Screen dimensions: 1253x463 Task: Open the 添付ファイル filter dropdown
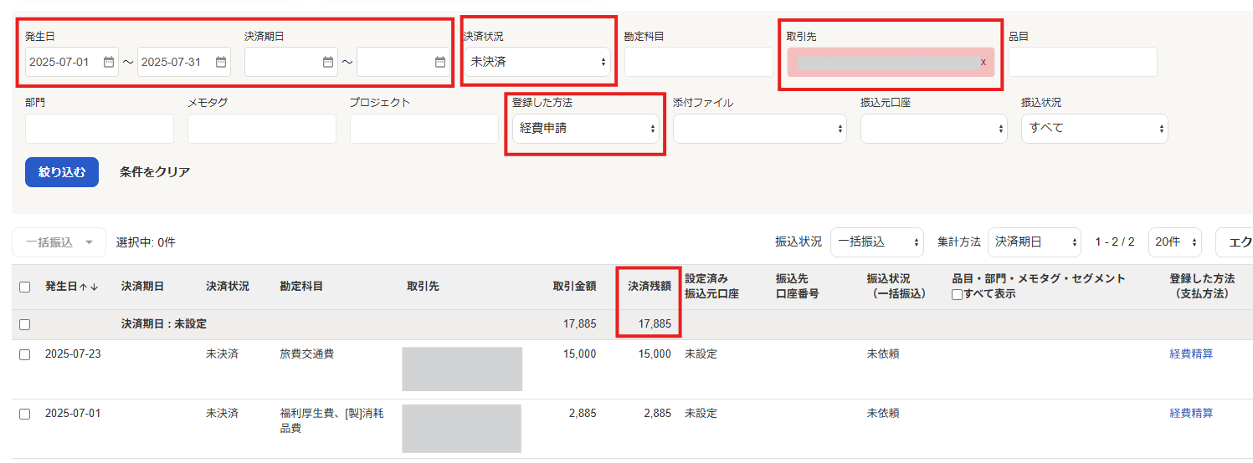coord(759,129)
